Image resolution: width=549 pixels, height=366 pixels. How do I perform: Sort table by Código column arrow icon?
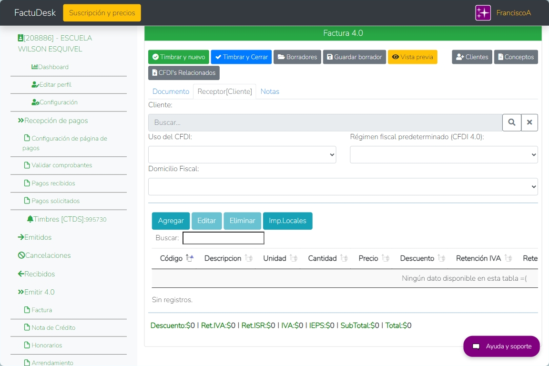coord(190,258)
